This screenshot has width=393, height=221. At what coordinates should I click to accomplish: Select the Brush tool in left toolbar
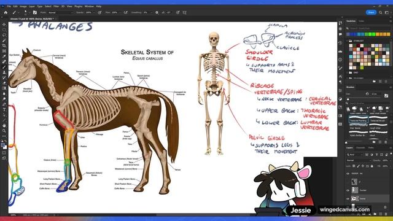coord(4,67)
